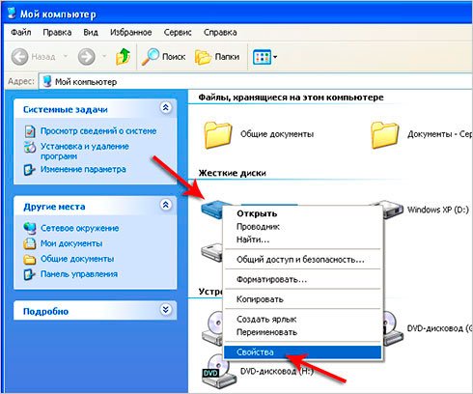This screenshot has height=394, width=473.
Task: Click Файлы, хранящиеся на этом компьютере header
Action: pyautogui.click(x=291, y=98)
